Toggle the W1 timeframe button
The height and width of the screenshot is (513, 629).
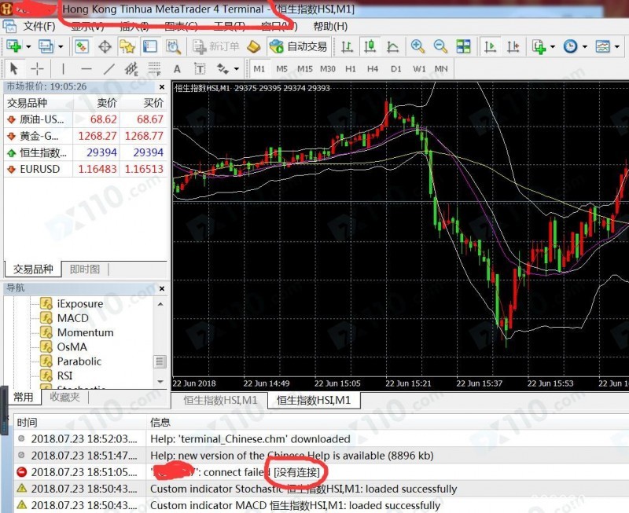(419, 69)
